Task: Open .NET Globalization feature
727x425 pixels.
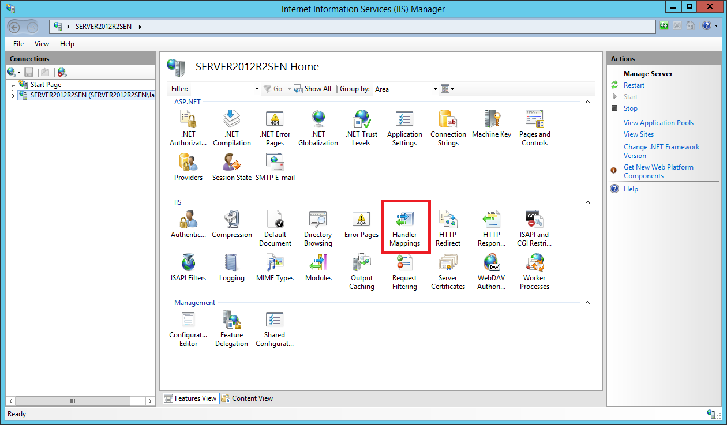Action: click(318, 128)
